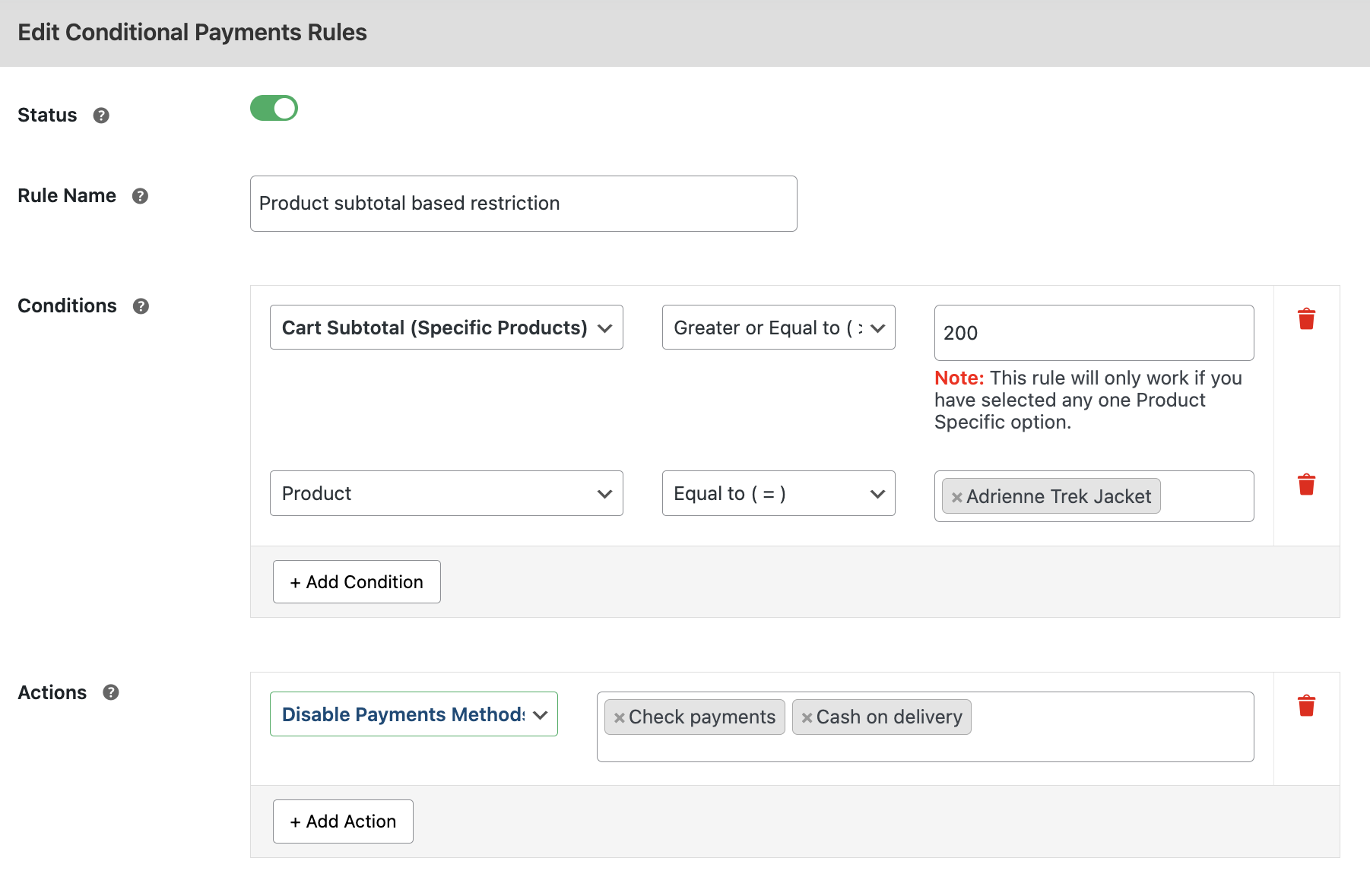Delete the Product condition row
Viewport: 1370px width, 880px height.
[x=1306, y=485]
